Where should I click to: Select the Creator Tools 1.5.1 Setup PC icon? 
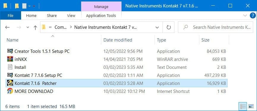tap(10, 51)
